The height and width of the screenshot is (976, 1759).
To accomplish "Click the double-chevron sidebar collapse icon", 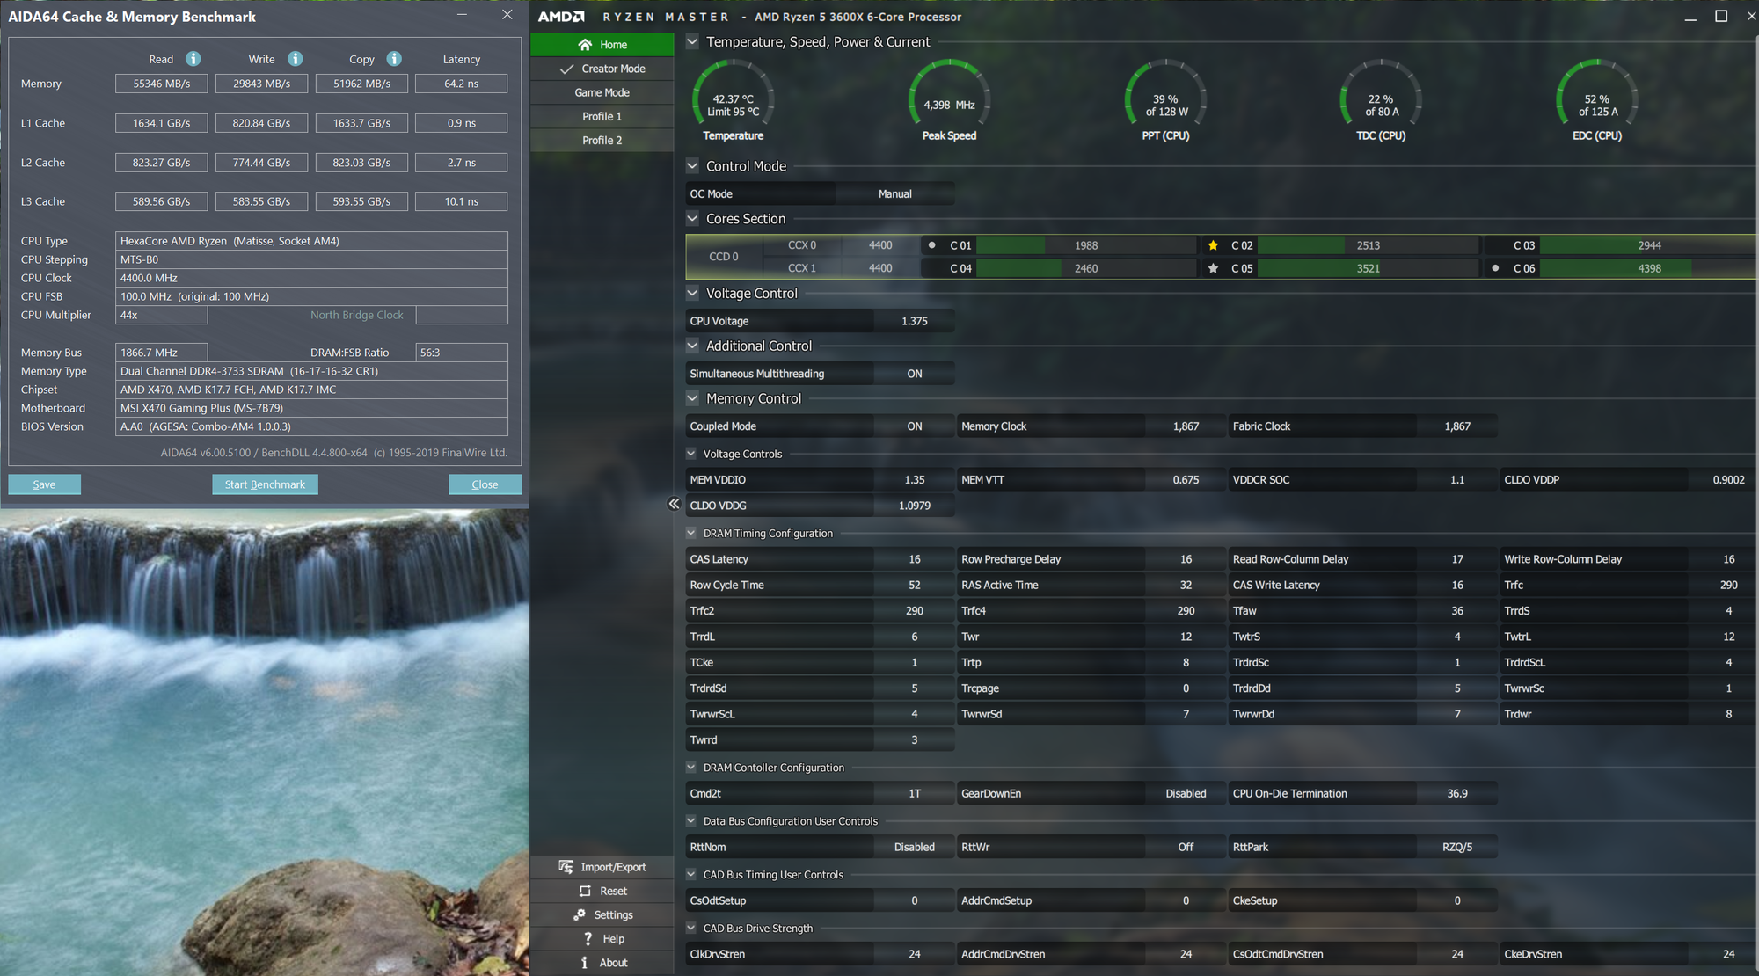I will pyautogui.click(x=674, y=504).
